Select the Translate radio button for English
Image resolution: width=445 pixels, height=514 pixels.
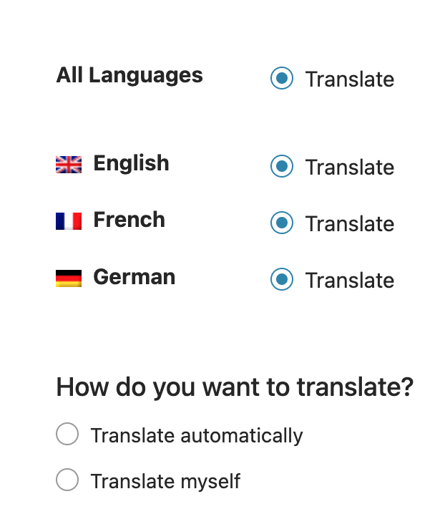point(282,166)
